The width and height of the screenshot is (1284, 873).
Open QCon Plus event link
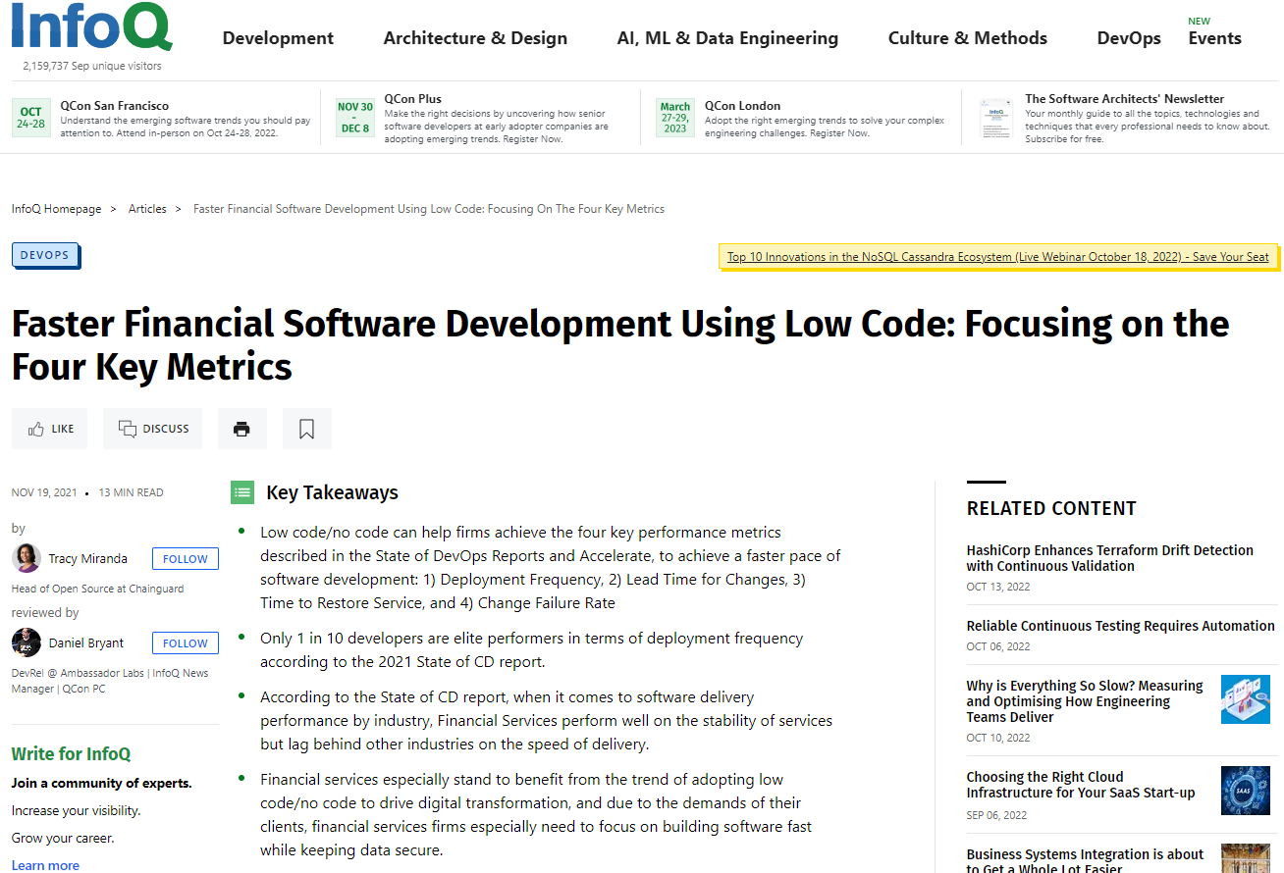[x=413, y=99]
